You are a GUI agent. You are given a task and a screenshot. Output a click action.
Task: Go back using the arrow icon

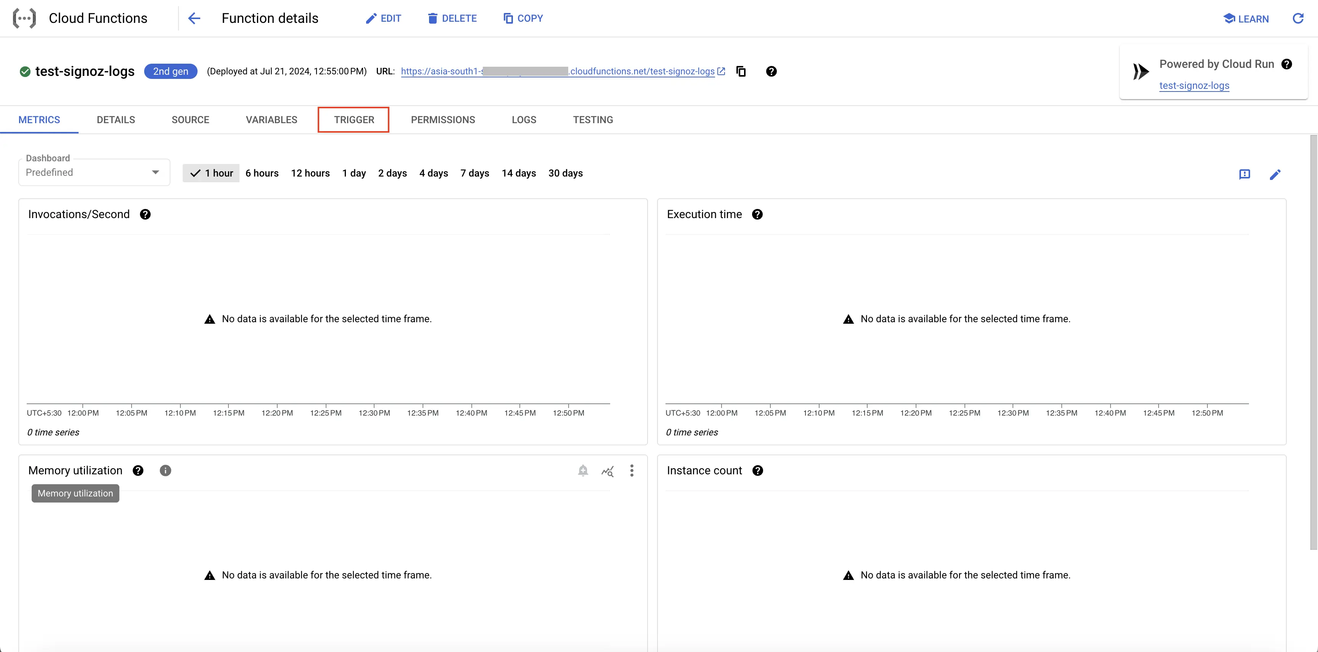[194, 18]
